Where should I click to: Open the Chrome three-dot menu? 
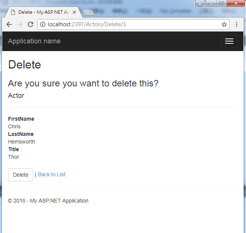[x=236, y=24]
